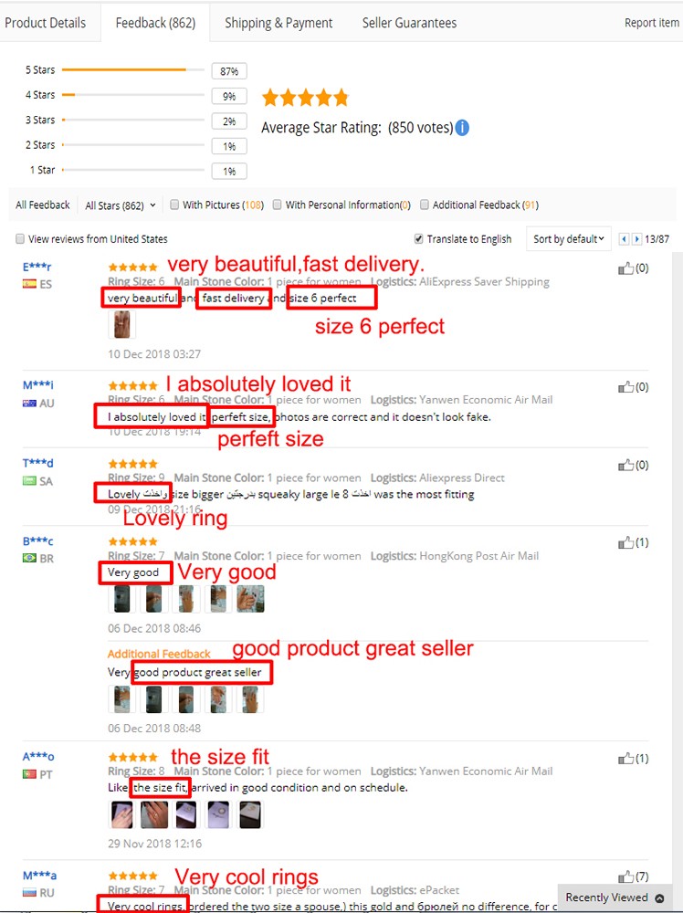The width and height of the screenshot is (683, 913).
Task: Collapse the Recently Viewed panel arrow icon
Action: point(659,897)
